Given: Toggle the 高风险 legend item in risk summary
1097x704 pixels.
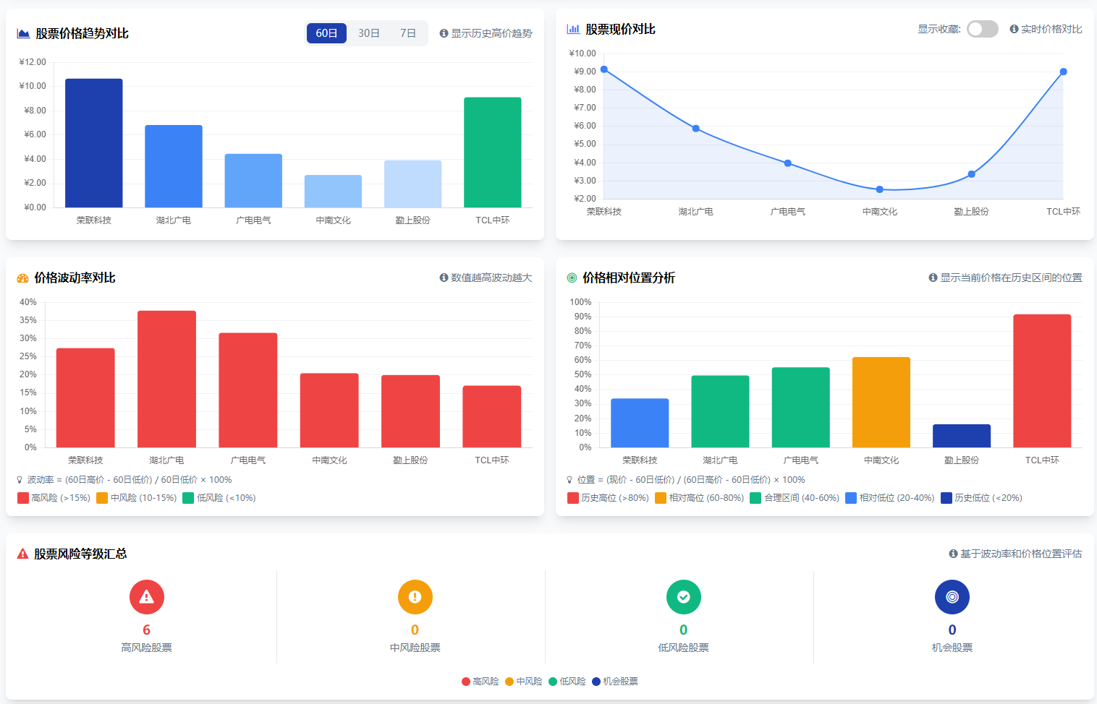Looking at the screenshot, I should pyautogui.click(x=480, y=682).
